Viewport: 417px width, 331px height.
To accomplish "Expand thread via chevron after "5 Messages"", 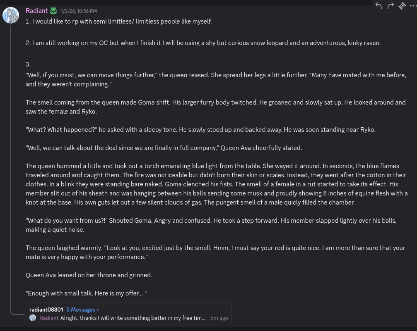I will [98, 310].
